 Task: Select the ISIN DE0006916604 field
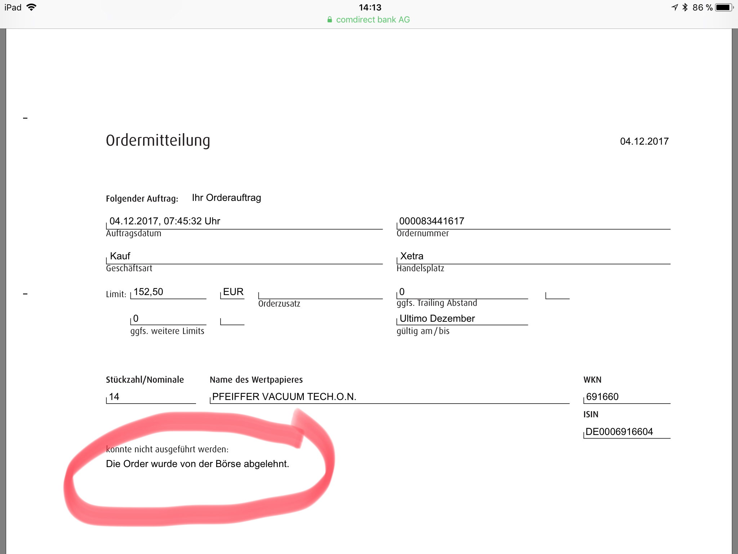coord(619,432)
